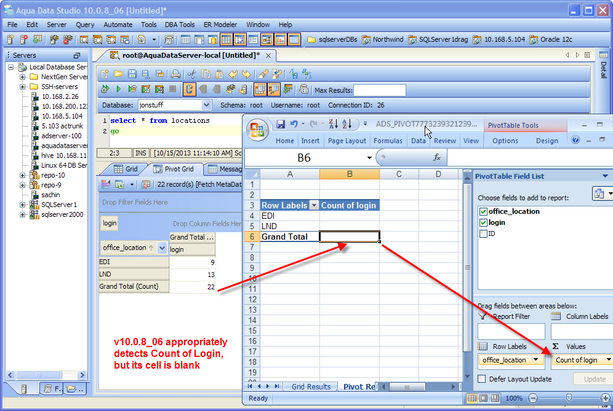Toggle auto-commit icon in execute toolbar
Viewport: 613px width, 411px height.
click(x=189, y=89)
